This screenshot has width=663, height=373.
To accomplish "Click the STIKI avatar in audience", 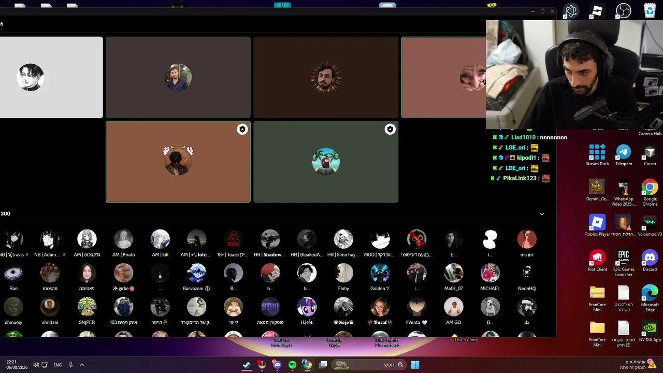I will click(x=270, y=307).
